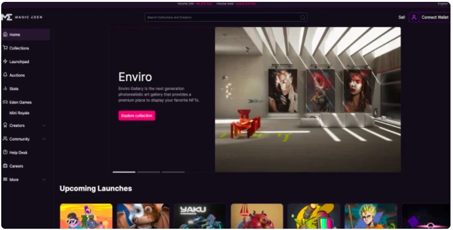The width and height of the screenshot is (453, 230).
Task: Click the Sell link in header
Action: click(x=402, y=17)
